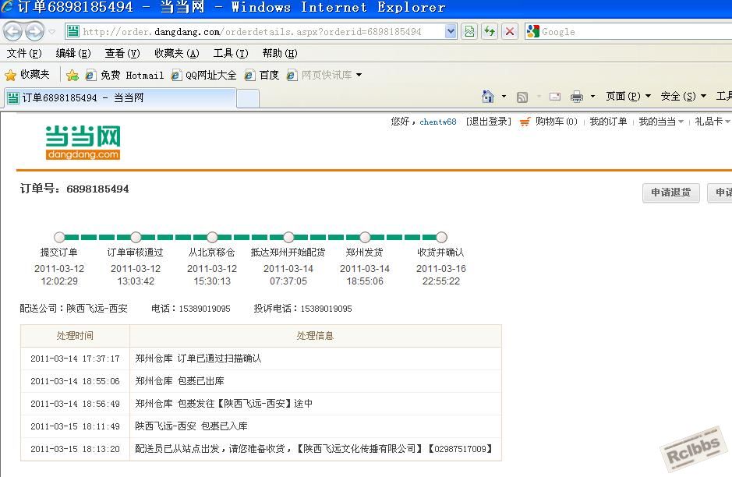Click the read mail icon
Screen dimensions: 732x477
pyautogui.click(x=554, y=97)
